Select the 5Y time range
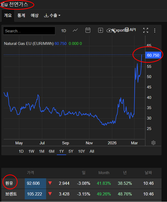 [x=71, y=151]
